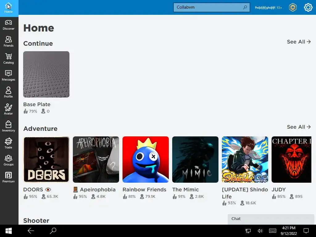Open settings via the gear icon

[x=308, y=8]
